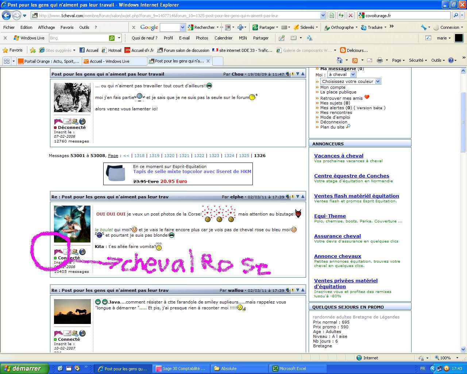Click the printer icon in the command bar
The image size is (467, 374).
pyautogui.click(x=380, y=60)
